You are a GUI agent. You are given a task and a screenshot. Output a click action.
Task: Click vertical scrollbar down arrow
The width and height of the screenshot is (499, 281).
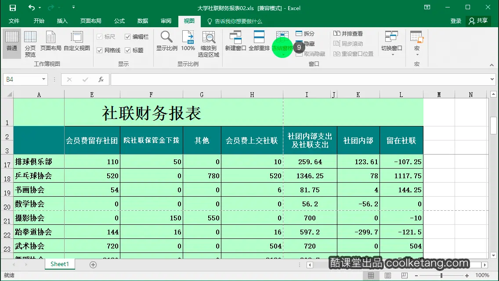pyautogui.click(x=493, y=255)
